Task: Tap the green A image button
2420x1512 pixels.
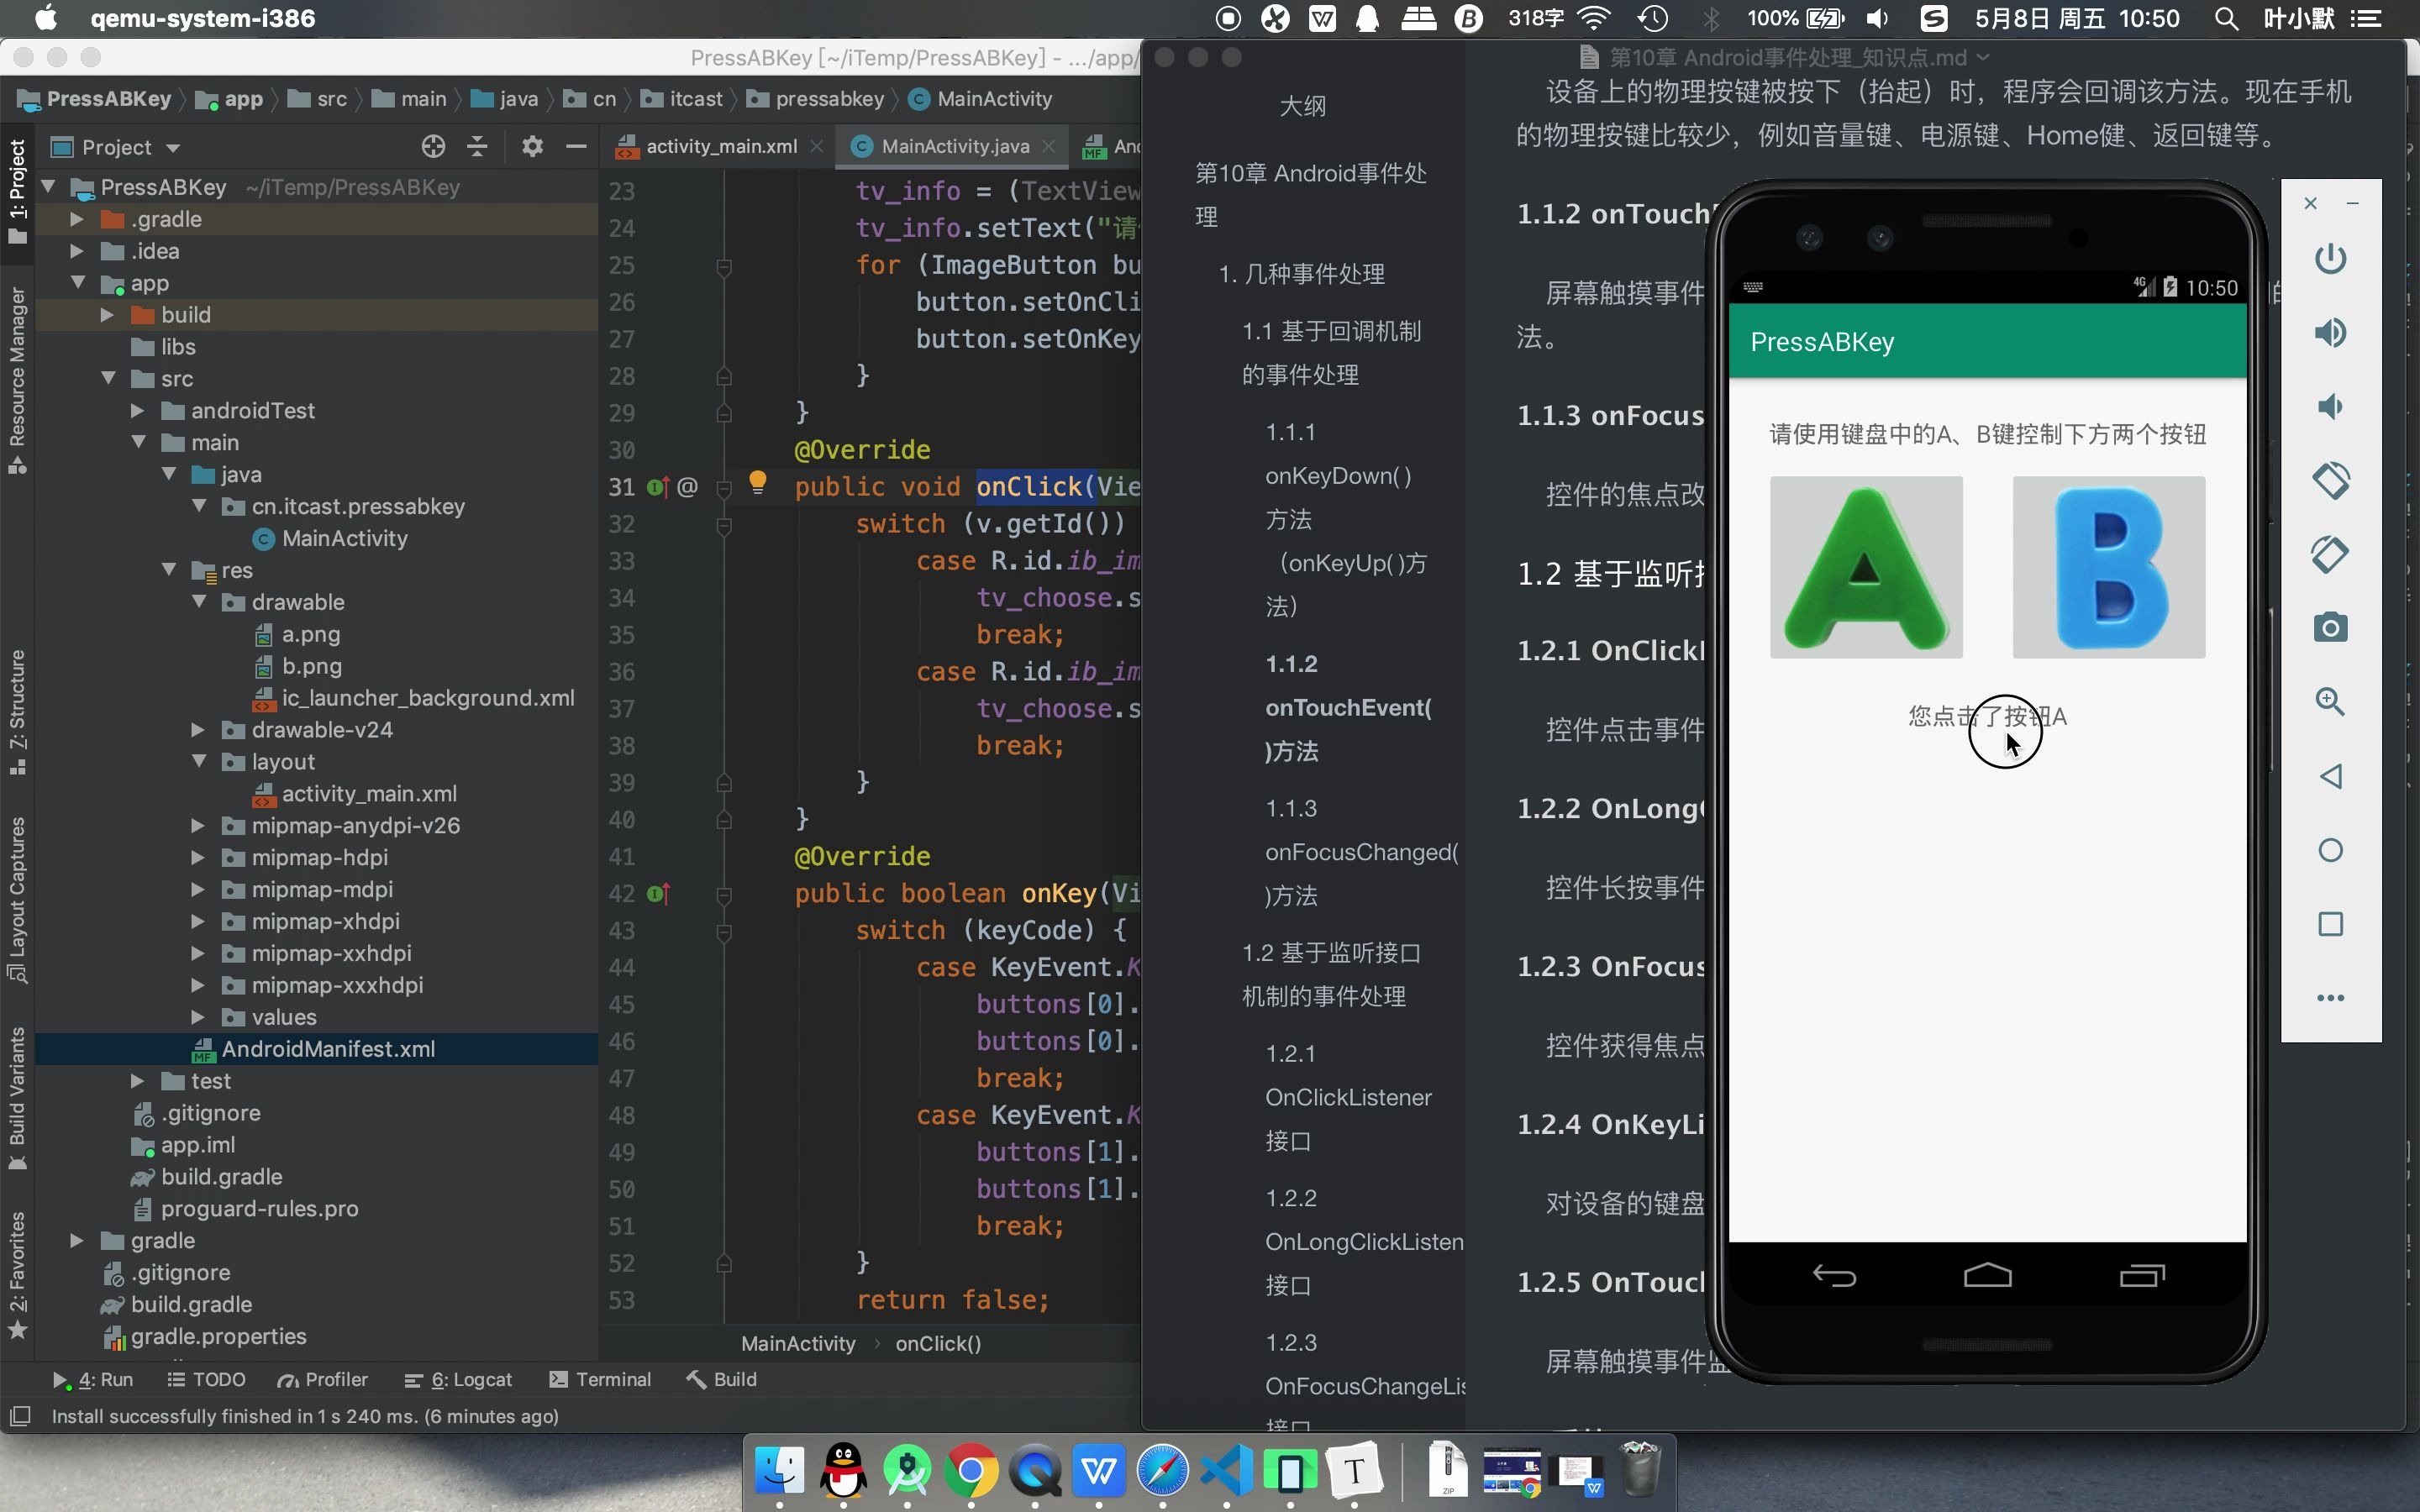Action: click(x=1865, y=567)
